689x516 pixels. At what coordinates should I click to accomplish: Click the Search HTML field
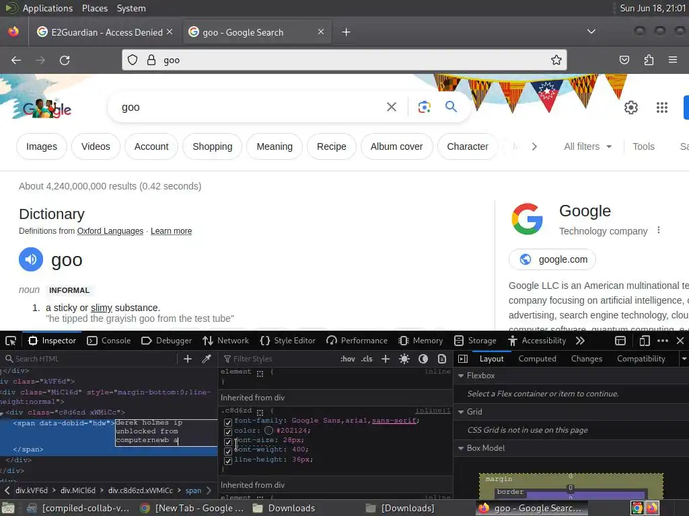[90, 359]
